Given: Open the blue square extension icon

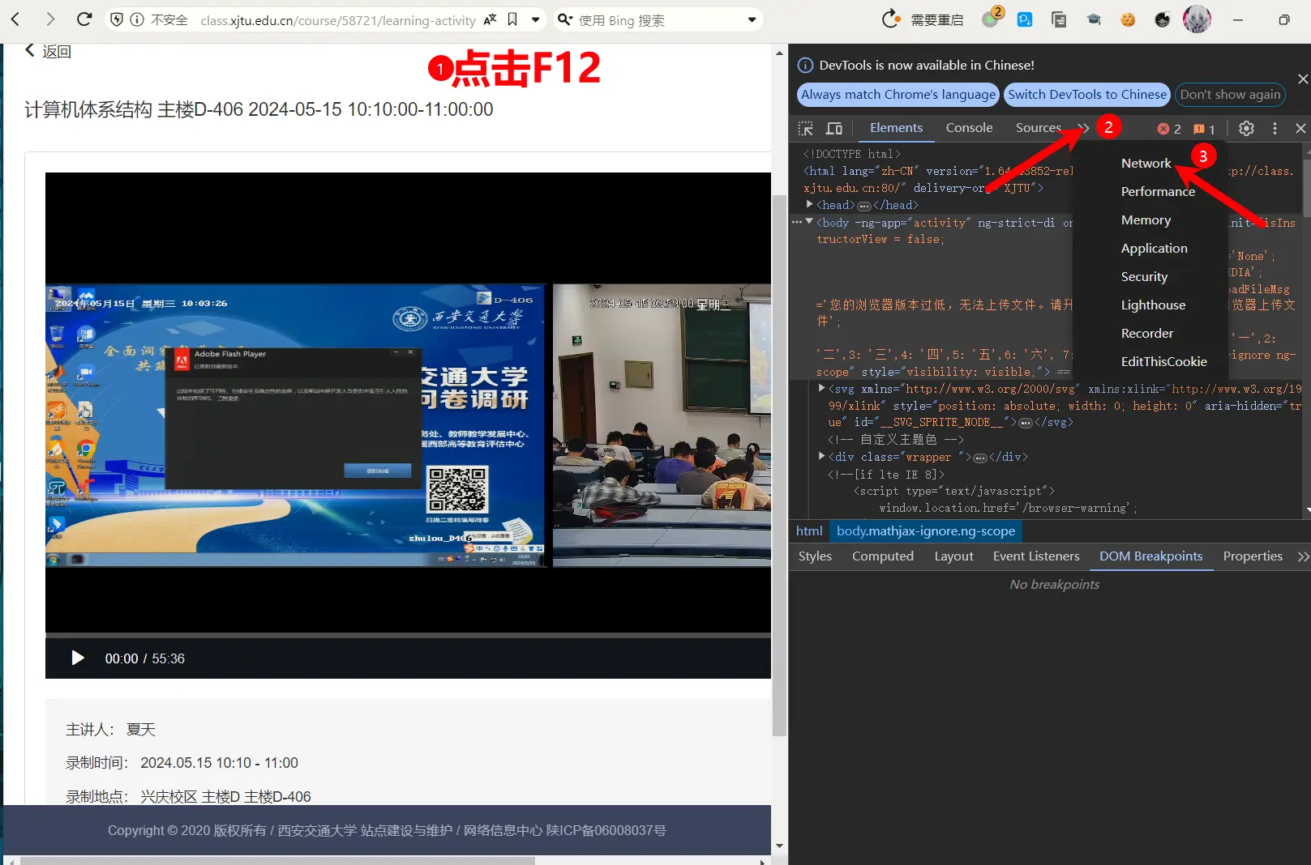Looking at the screenshot, I should (1025, 19).
